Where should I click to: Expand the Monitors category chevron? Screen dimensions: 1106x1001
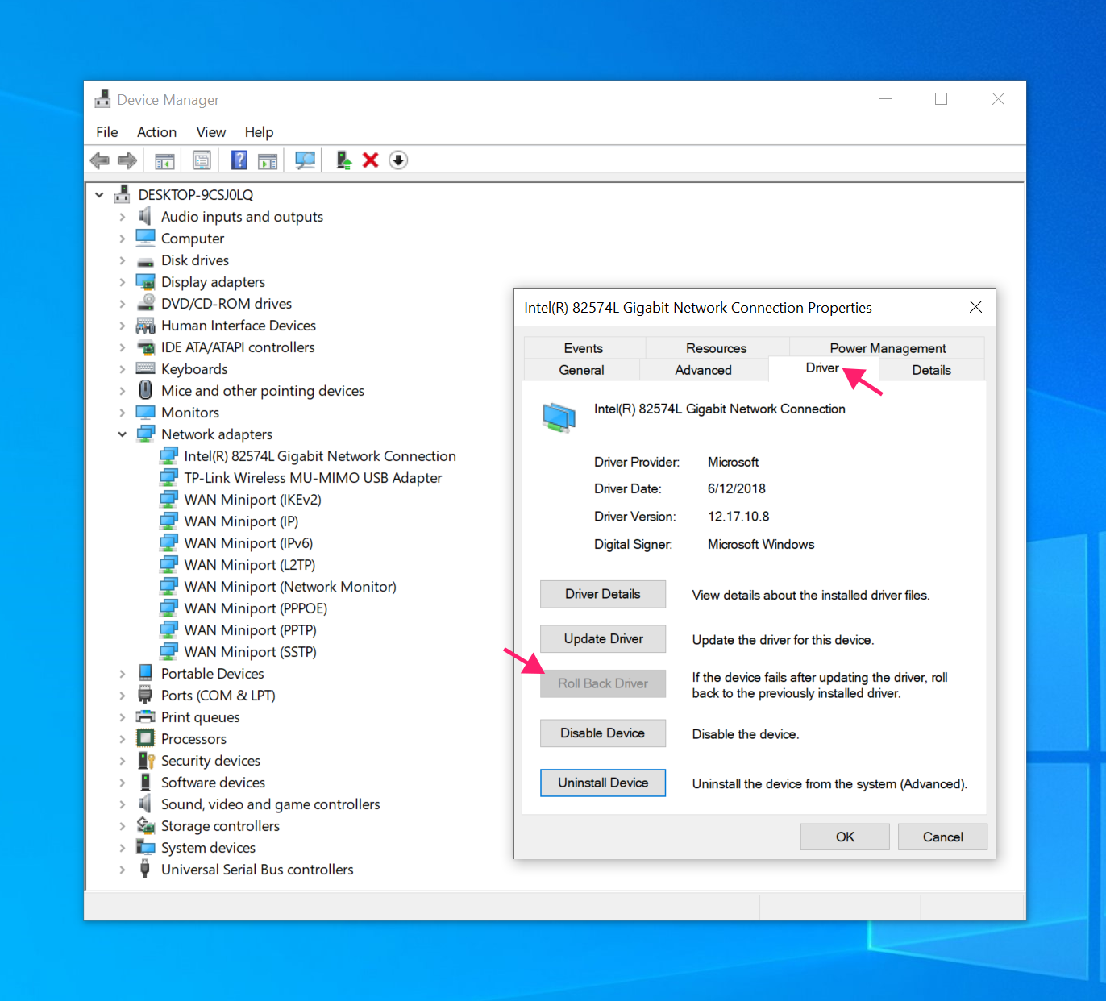(123, 413)
